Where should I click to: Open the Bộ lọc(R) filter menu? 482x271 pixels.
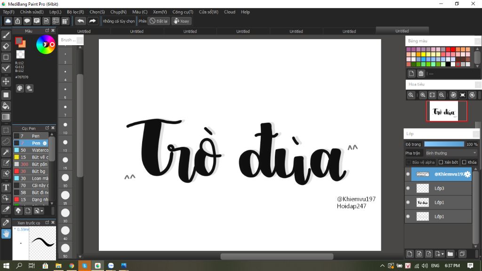(x=76, y=12)
